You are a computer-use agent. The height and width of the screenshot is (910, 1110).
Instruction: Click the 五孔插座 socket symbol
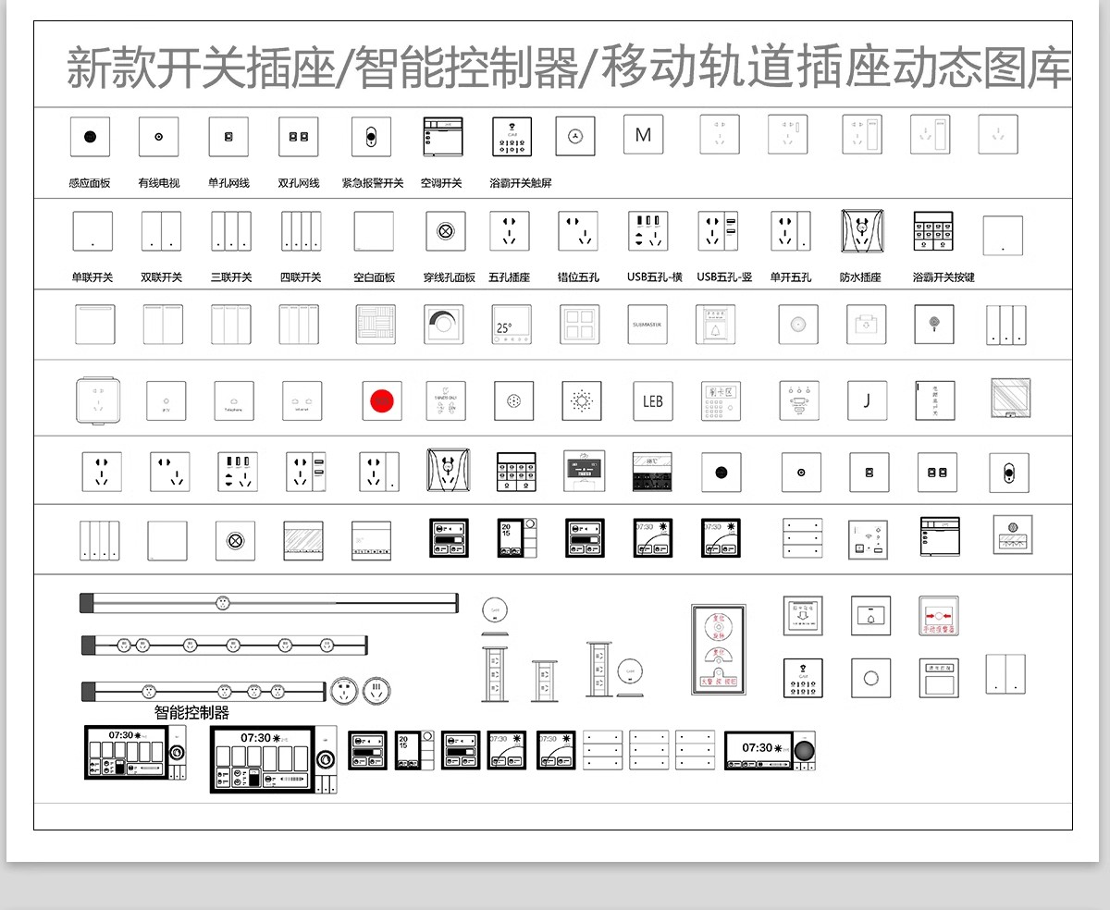[509, 231]
